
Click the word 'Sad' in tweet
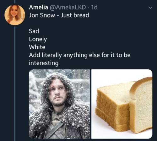coord(34,31)
